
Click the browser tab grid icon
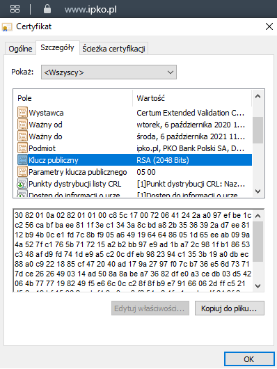(x=15, y=9)
